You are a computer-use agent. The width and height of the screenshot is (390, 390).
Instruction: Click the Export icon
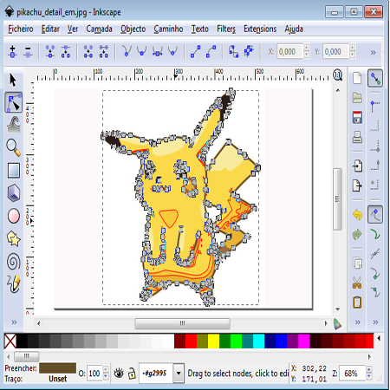(x=357, y=185)
